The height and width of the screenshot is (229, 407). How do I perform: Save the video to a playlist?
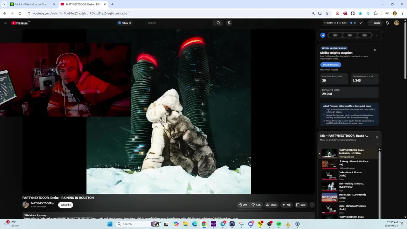click(x=300, y=205)
